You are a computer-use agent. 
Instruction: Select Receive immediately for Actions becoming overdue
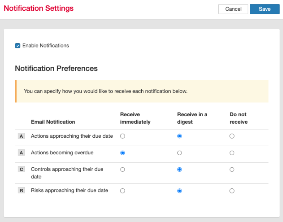click(x=122, y=153)
